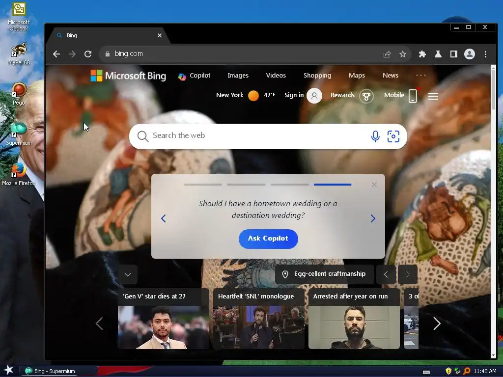The height and width of the screenshot is (377, 503).
Task: Jump to second Copilot prompt indicator
Action: click(x=247, y=185)
